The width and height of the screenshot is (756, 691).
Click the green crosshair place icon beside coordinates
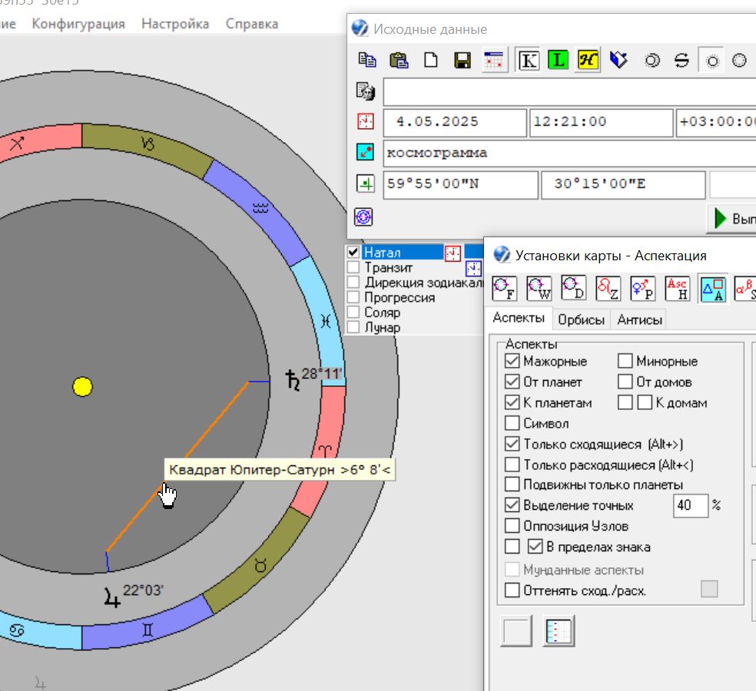pos(366,183)
